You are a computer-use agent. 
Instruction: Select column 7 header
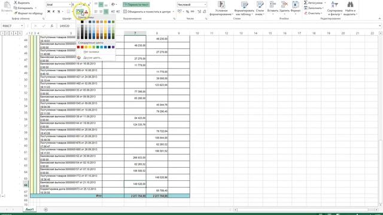tap(135, 33)
